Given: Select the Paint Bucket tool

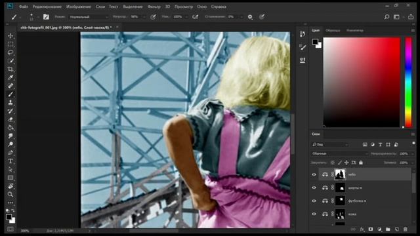Looking at the screenshot, I should pos(10,128).
